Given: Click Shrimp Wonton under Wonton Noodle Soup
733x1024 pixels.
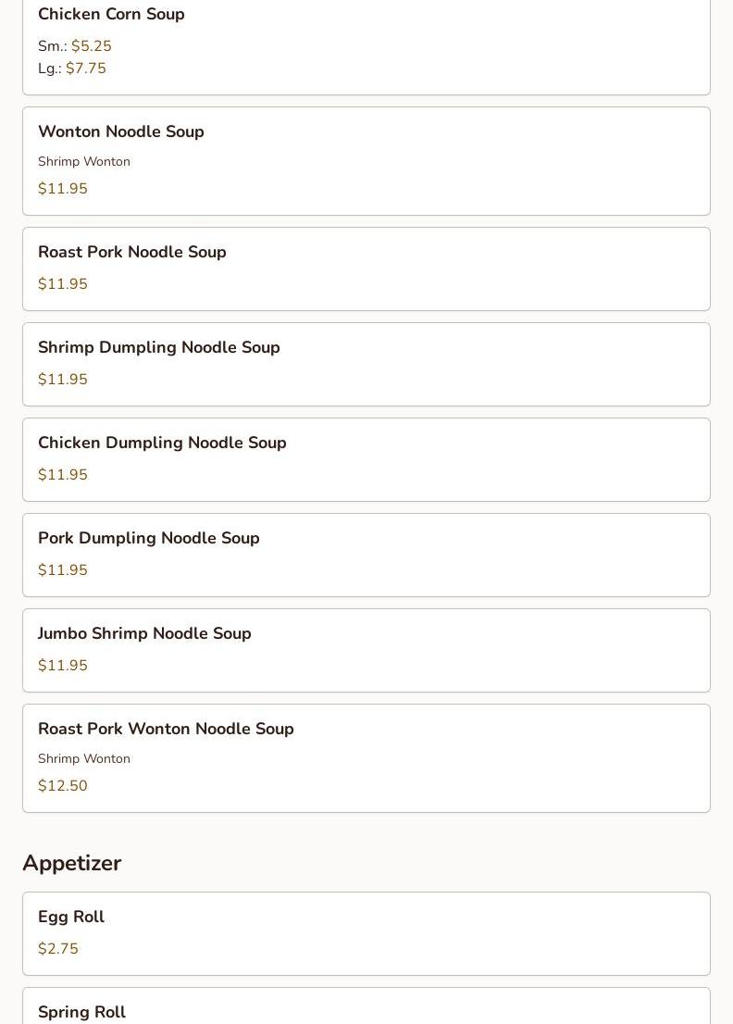Looking at the screenshot, I should tap(84, 162).
